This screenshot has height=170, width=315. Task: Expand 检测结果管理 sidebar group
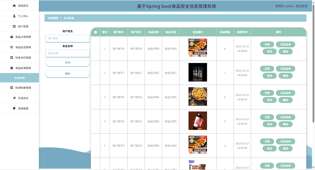coord(19,87)
